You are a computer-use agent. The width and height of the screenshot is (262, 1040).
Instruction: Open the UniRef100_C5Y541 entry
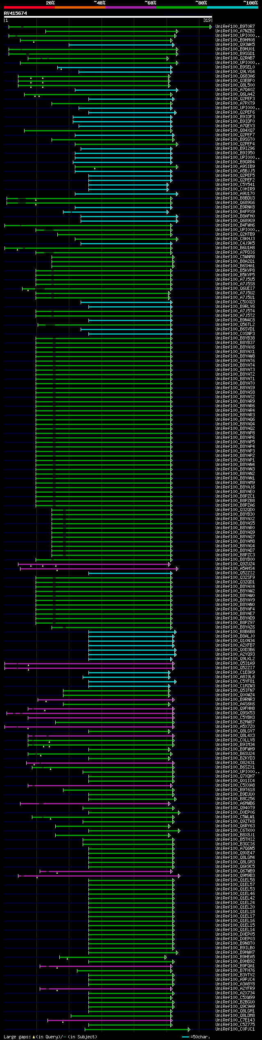click(x=235, y=185)
